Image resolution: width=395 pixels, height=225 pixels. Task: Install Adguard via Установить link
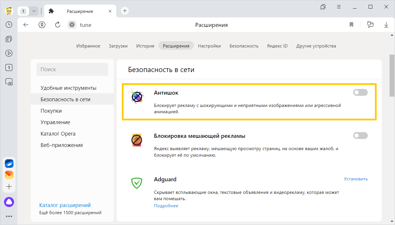pyautogui.click(x=356, y=179)
